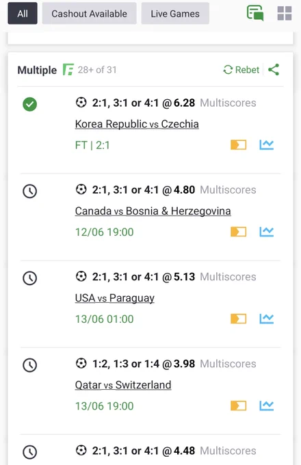Tap the share bet slip icon
The height and width of the screenshot is (465, 301).
click(x=274, y=70)
